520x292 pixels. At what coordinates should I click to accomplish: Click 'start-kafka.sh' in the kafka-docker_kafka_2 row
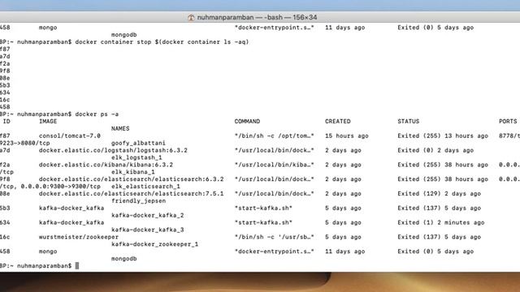click(263, 208)
